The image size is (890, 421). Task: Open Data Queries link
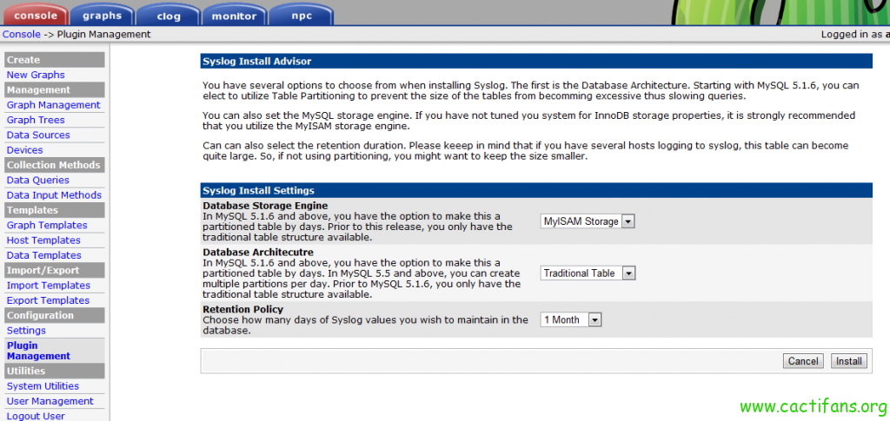pyautogui.click(x=38, y=181)
